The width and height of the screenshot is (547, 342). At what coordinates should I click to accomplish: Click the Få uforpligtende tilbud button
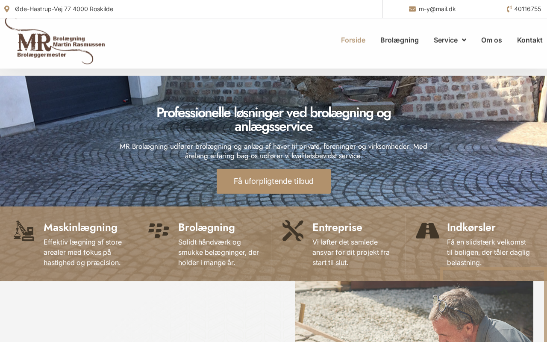click(x=273, y=181)
